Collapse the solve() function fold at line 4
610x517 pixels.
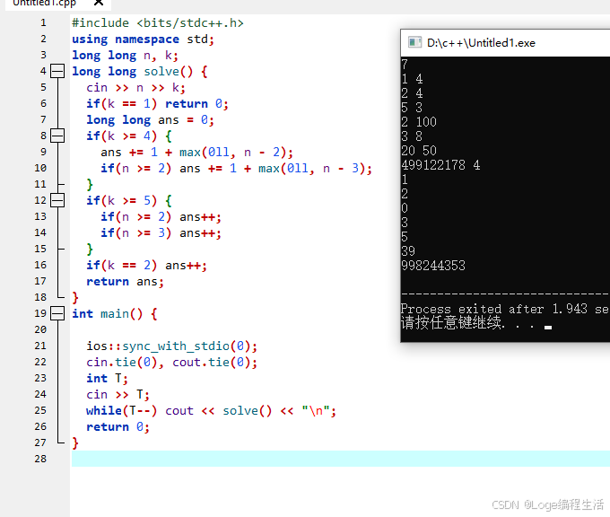point(57,71)
